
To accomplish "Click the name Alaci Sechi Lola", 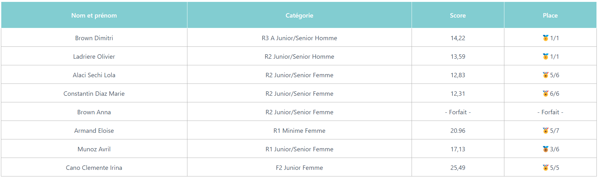I will coord(94,75).
